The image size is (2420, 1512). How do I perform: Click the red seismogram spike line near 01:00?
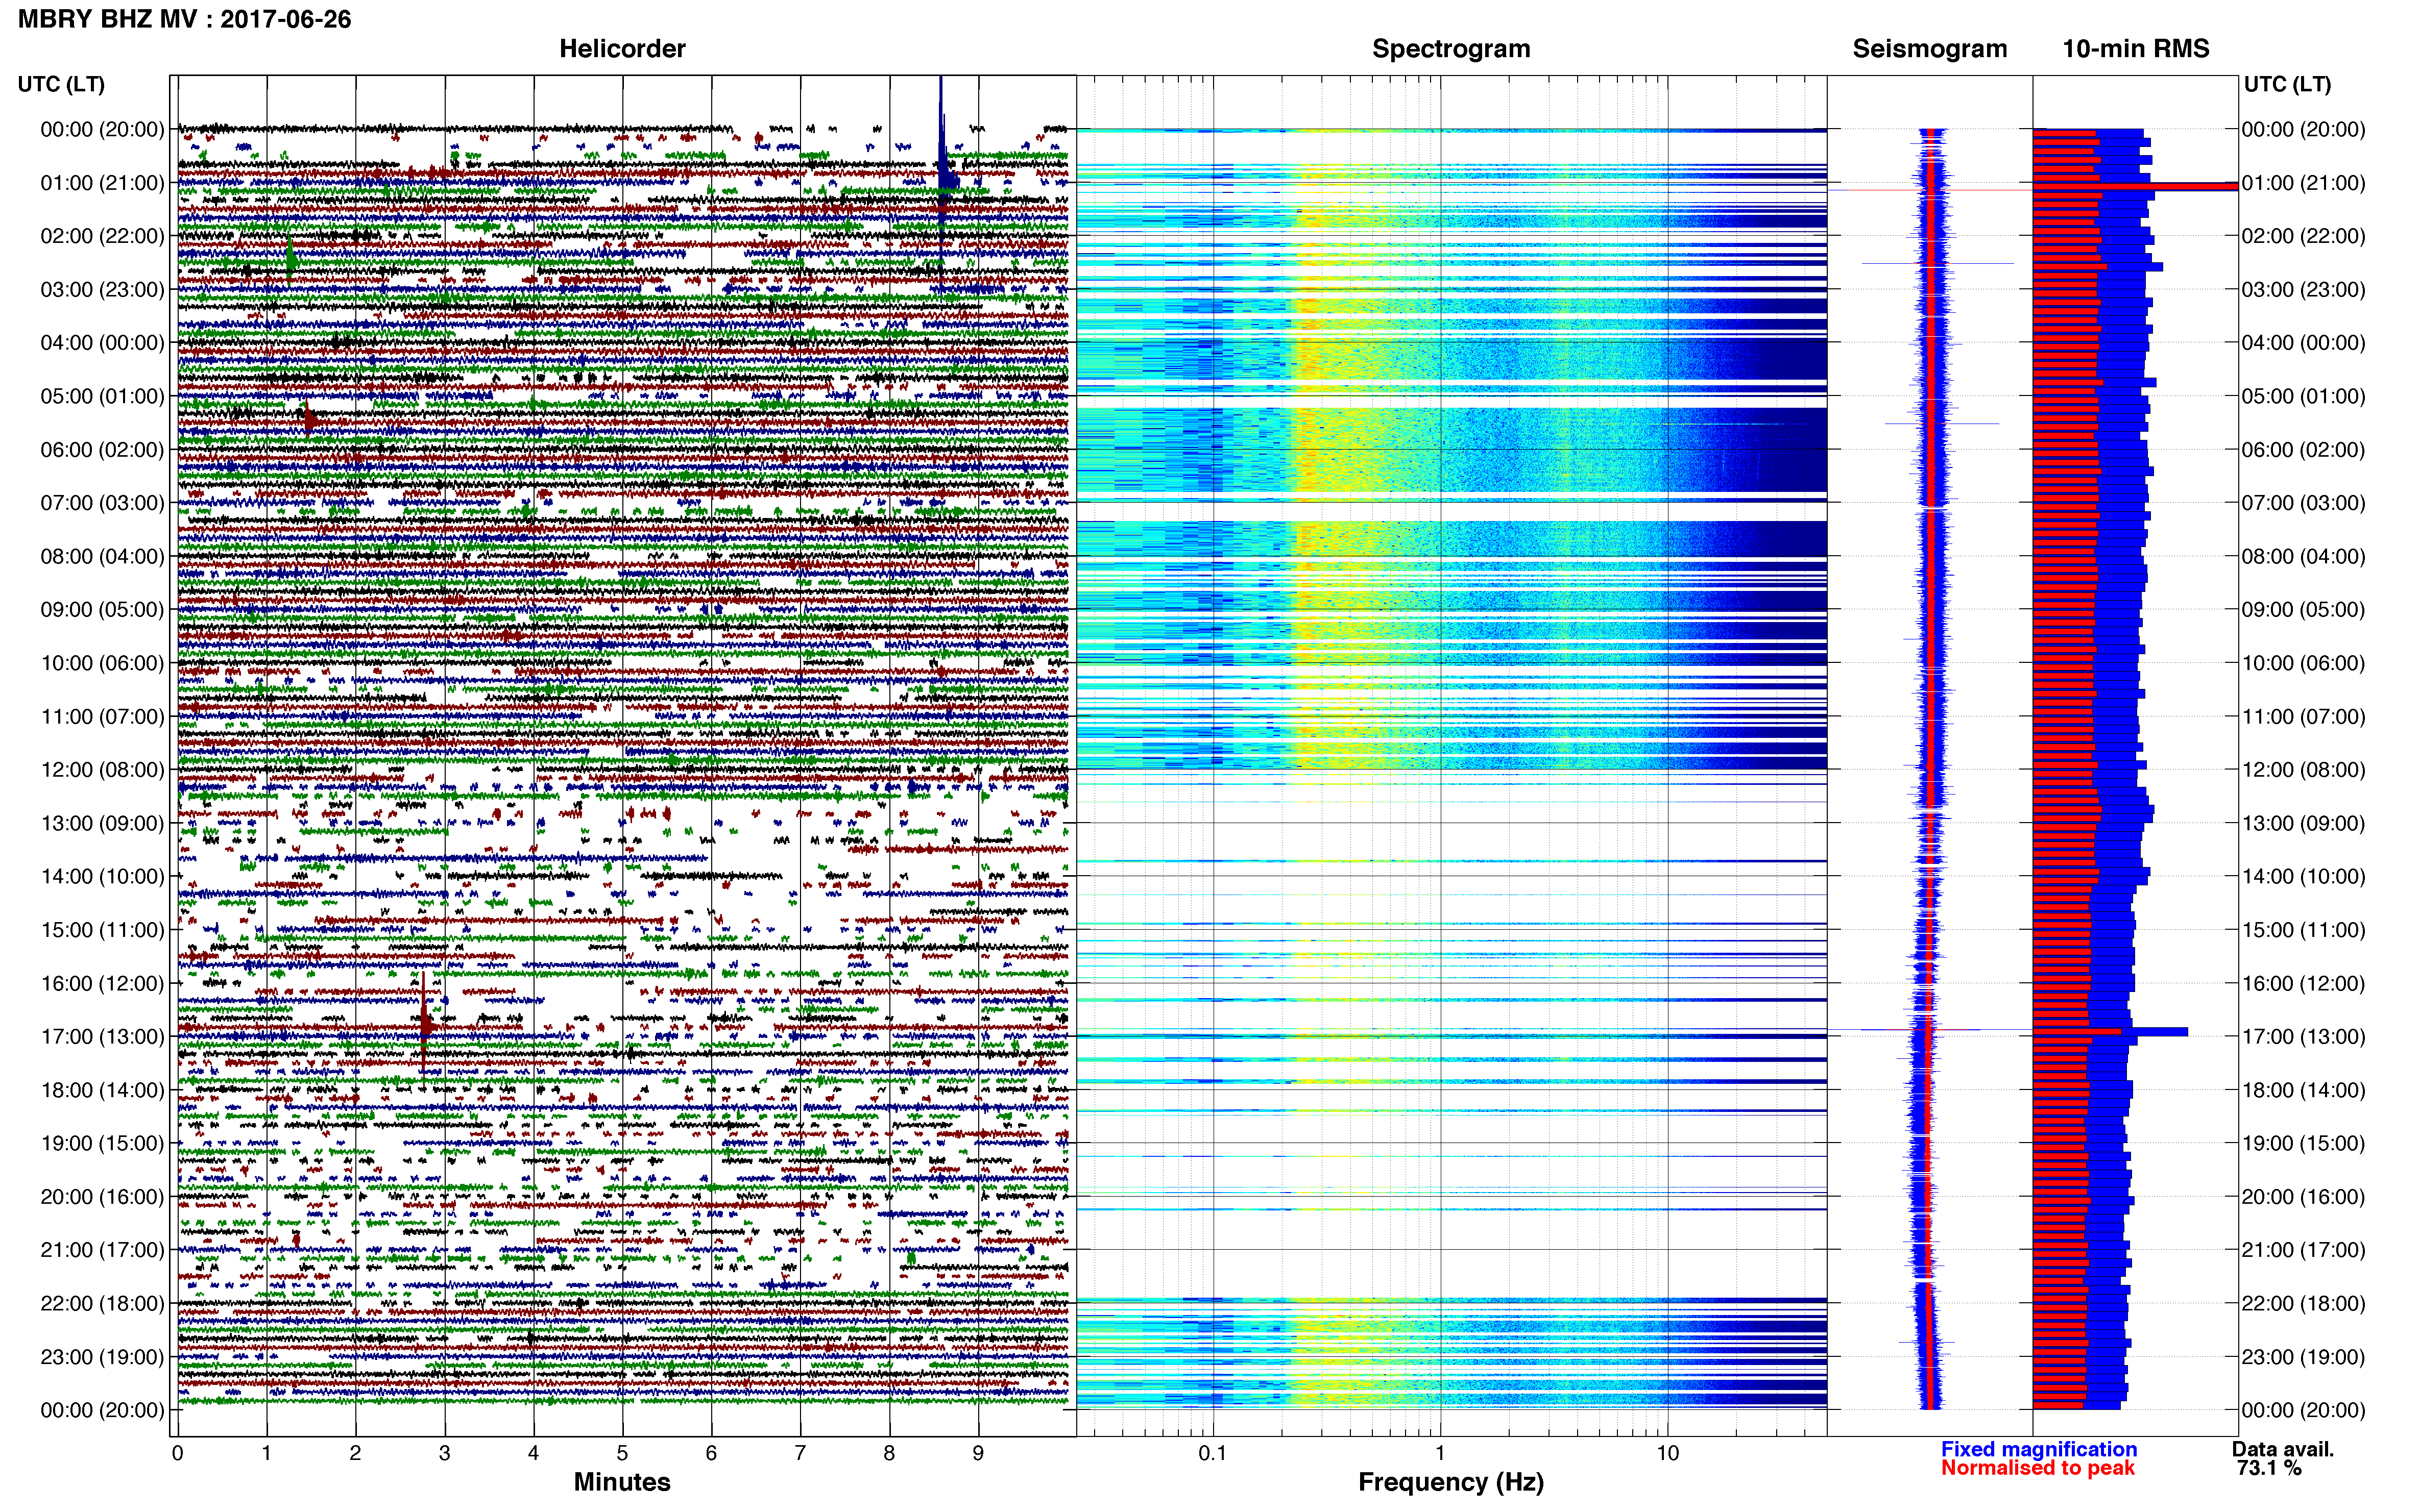(1931, 190)
